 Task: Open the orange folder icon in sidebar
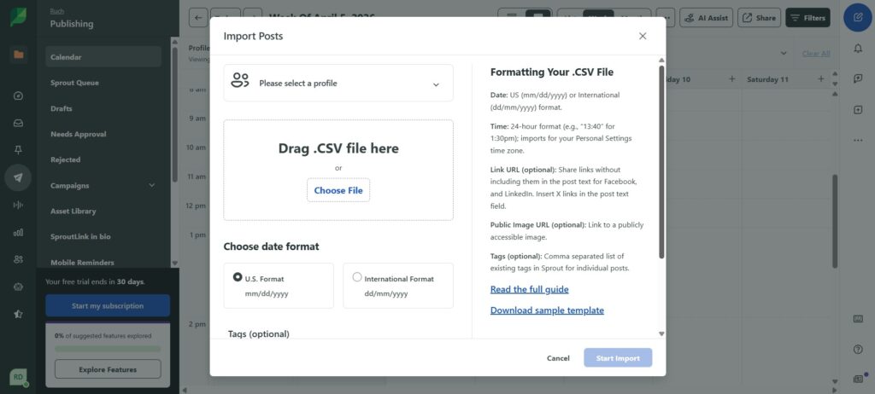(x=19, y=55)
